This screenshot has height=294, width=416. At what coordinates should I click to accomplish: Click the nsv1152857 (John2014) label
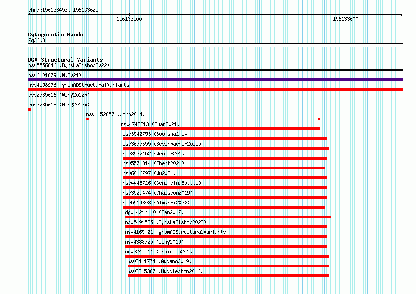(x=115, y=114)
